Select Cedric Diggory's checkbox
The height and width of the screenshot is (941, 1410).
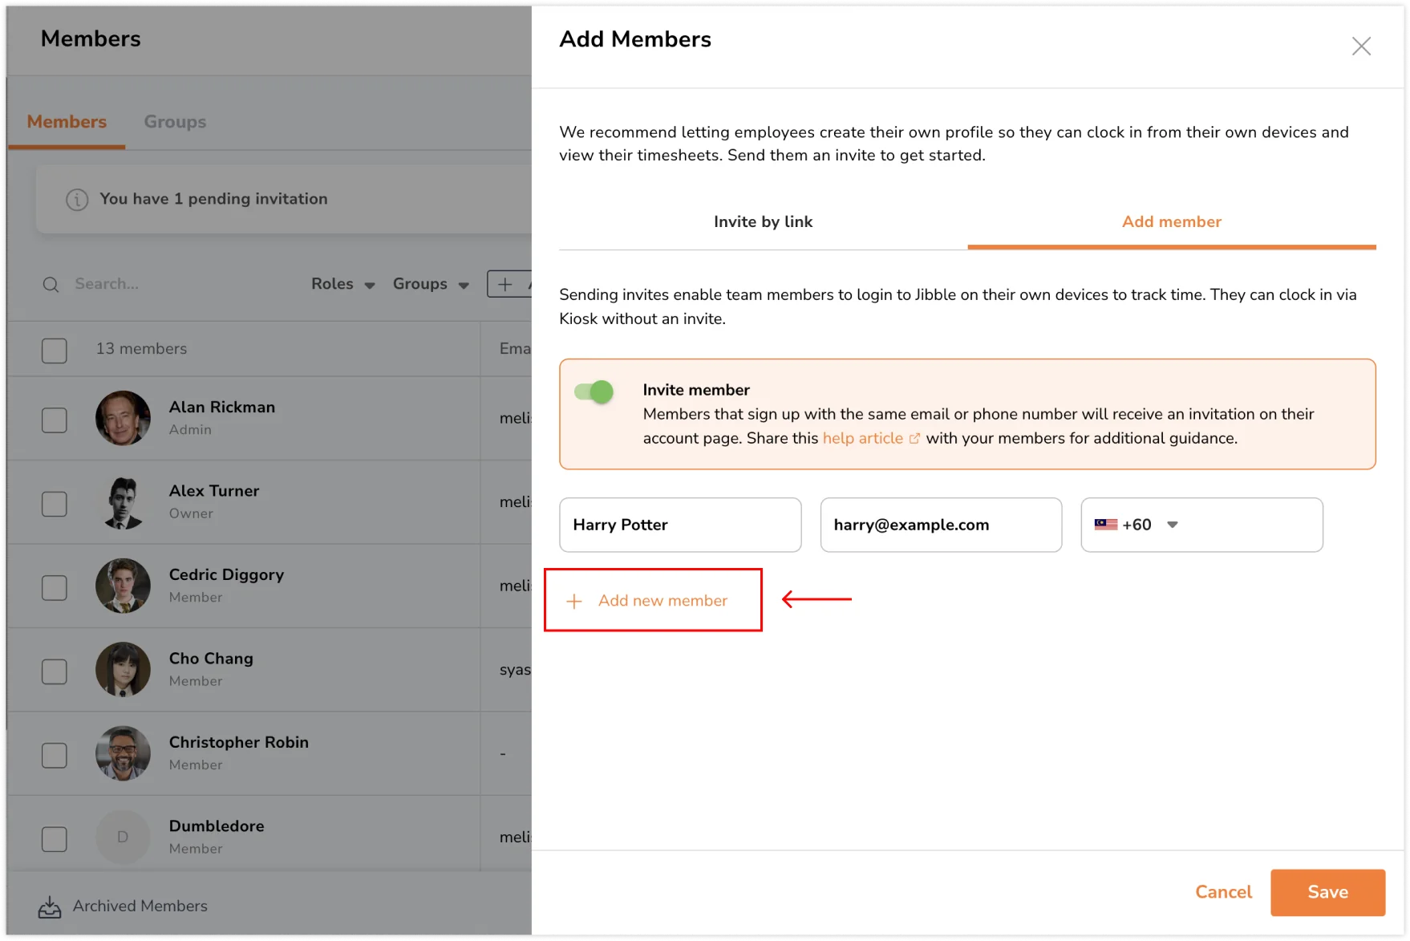click(x=55, y=588)
